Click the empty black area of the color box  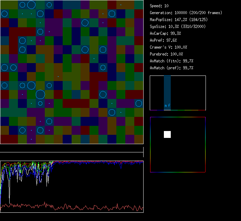pyautogui.click(x=186, y=155)
